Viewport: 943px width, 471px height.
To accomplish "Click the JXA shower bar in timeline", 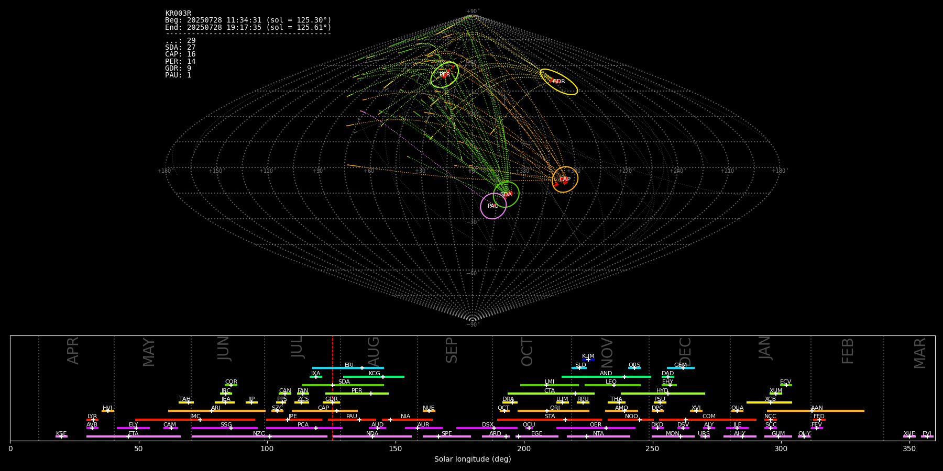I will [316, 376].
